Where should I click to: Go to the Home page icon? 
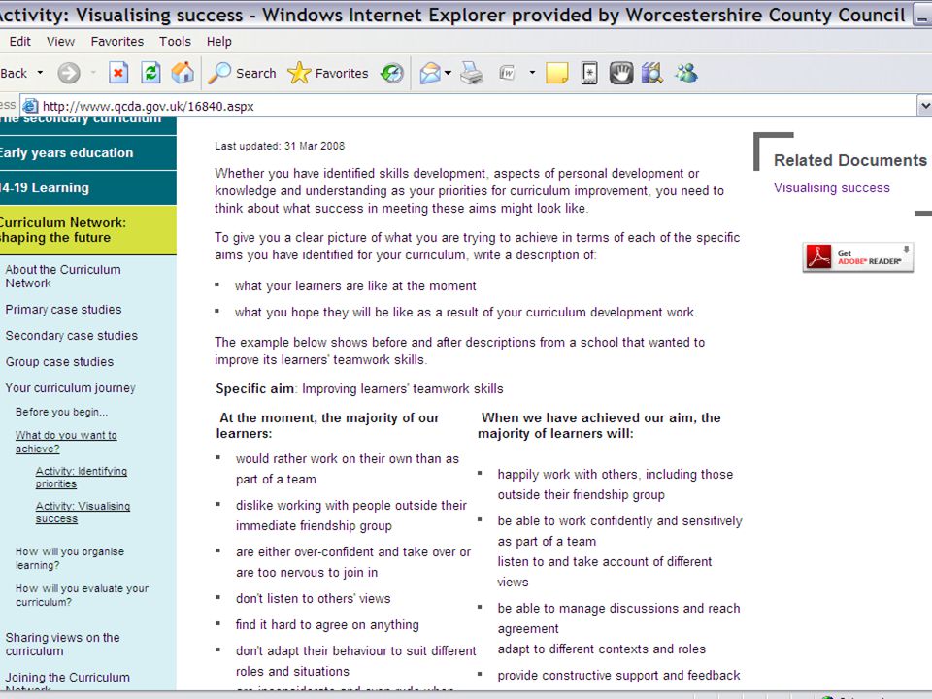183,73
